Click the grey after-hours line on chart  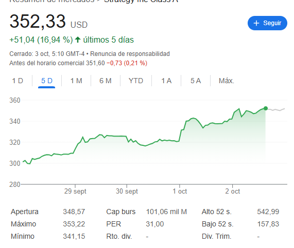pyautogui.click(x=276, y=109)
